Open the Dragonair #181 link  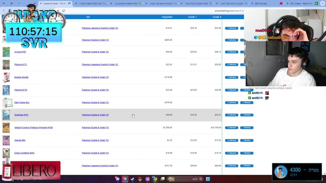tap(21, 115)
